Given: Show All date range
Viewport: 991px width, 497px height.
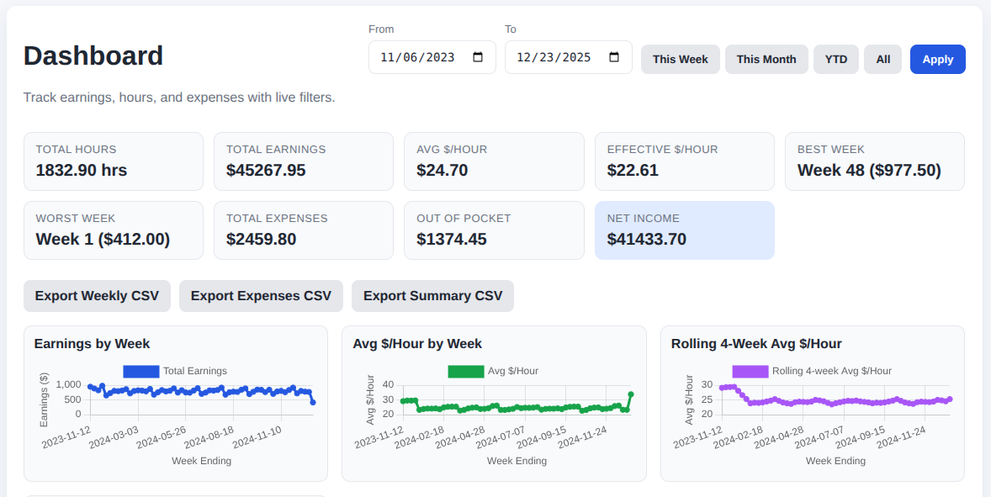Looking at the screenshot, I should click(x=882, y=60).
